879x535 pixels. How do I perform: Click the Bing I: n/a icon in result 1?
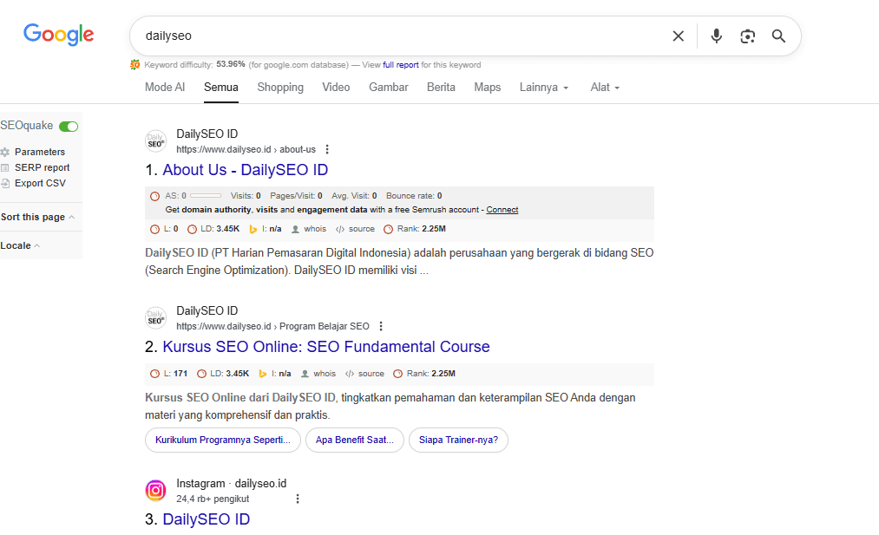pos(253,229)
